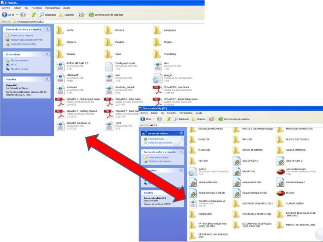Open the Atrás history dropdown in drive G window
The image size is (323, 242).
pyautogui.click(x=154, y=119)
